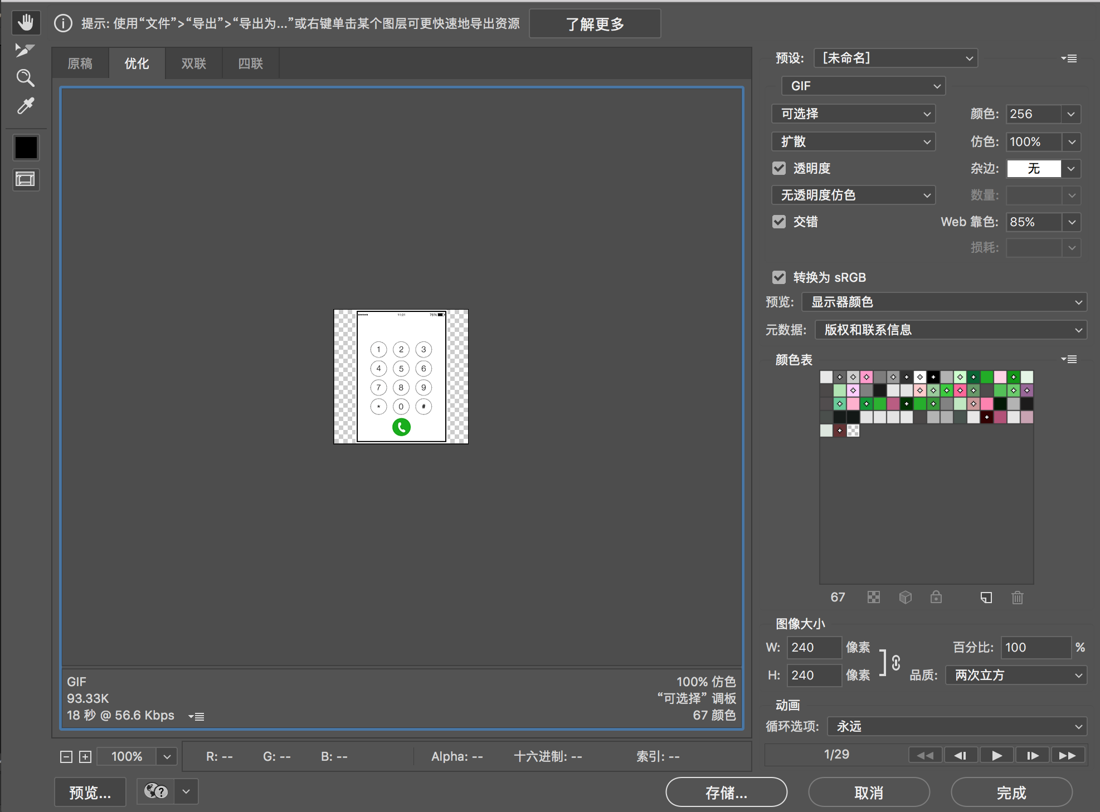Click the trash icon under color table
The image size is (1100, 812).
[x=1018, y=598]
